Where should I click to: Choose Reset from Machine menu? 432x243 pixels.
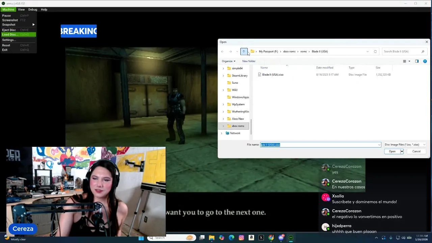pos(18,45)
